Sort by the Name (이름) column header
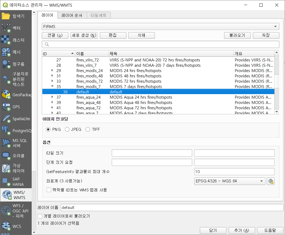 tap(92, 54)
